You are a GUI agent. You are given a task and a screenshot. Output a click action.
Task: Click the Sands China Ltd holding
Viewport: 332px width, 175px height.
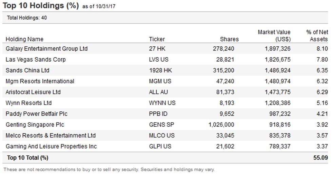(x=27, y=70)
